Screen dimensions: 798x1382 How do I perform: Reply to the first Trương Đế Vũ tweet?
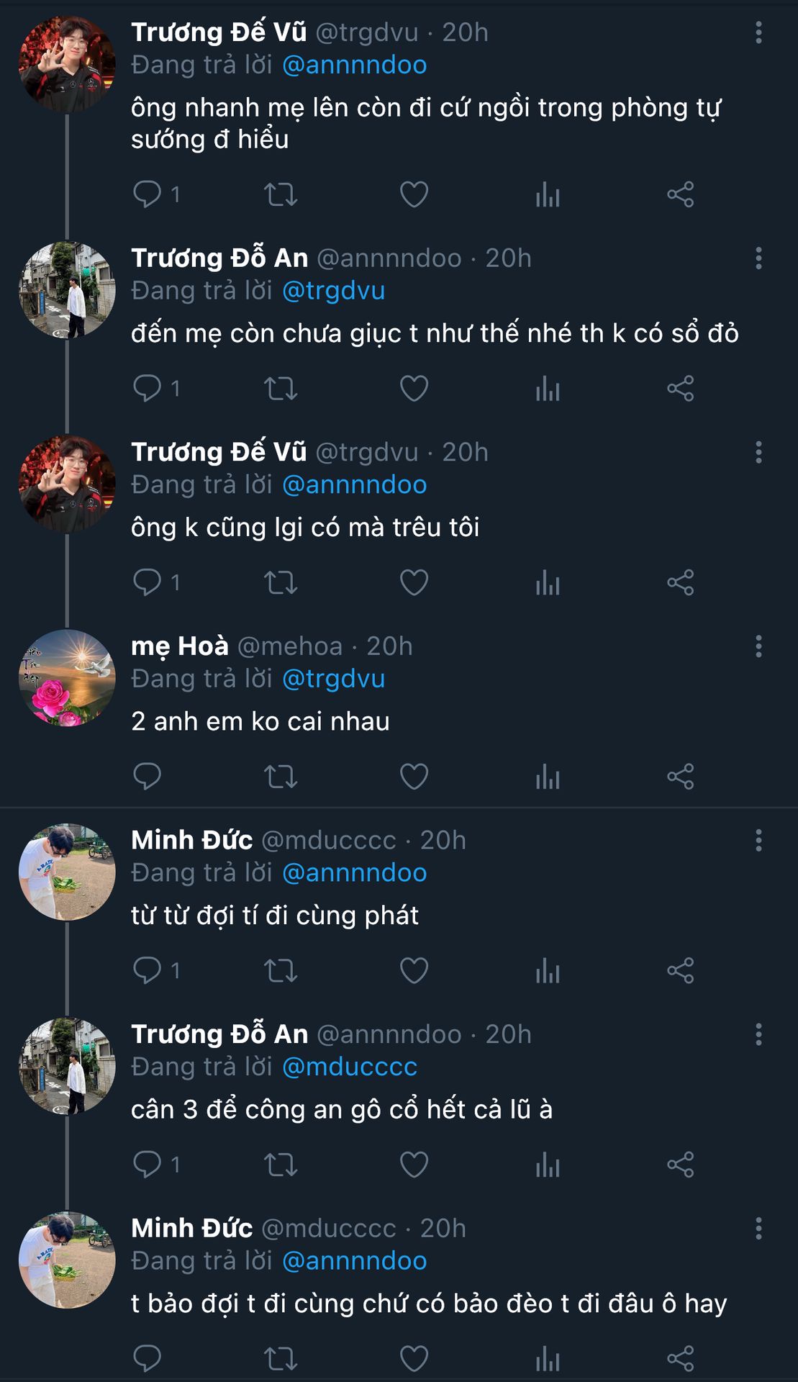[148, 194]
